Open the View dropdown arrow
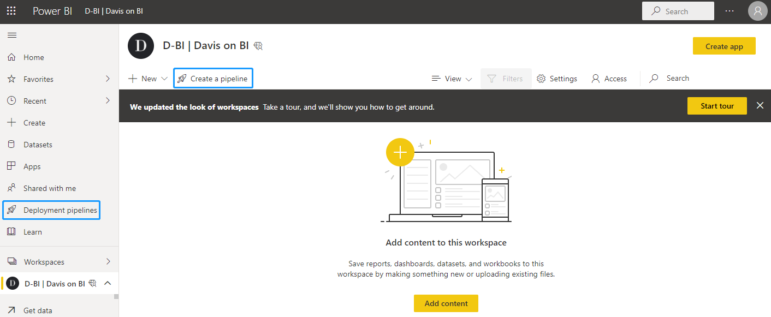This screenshot has height=317, width=771. [x=468, y=79]
